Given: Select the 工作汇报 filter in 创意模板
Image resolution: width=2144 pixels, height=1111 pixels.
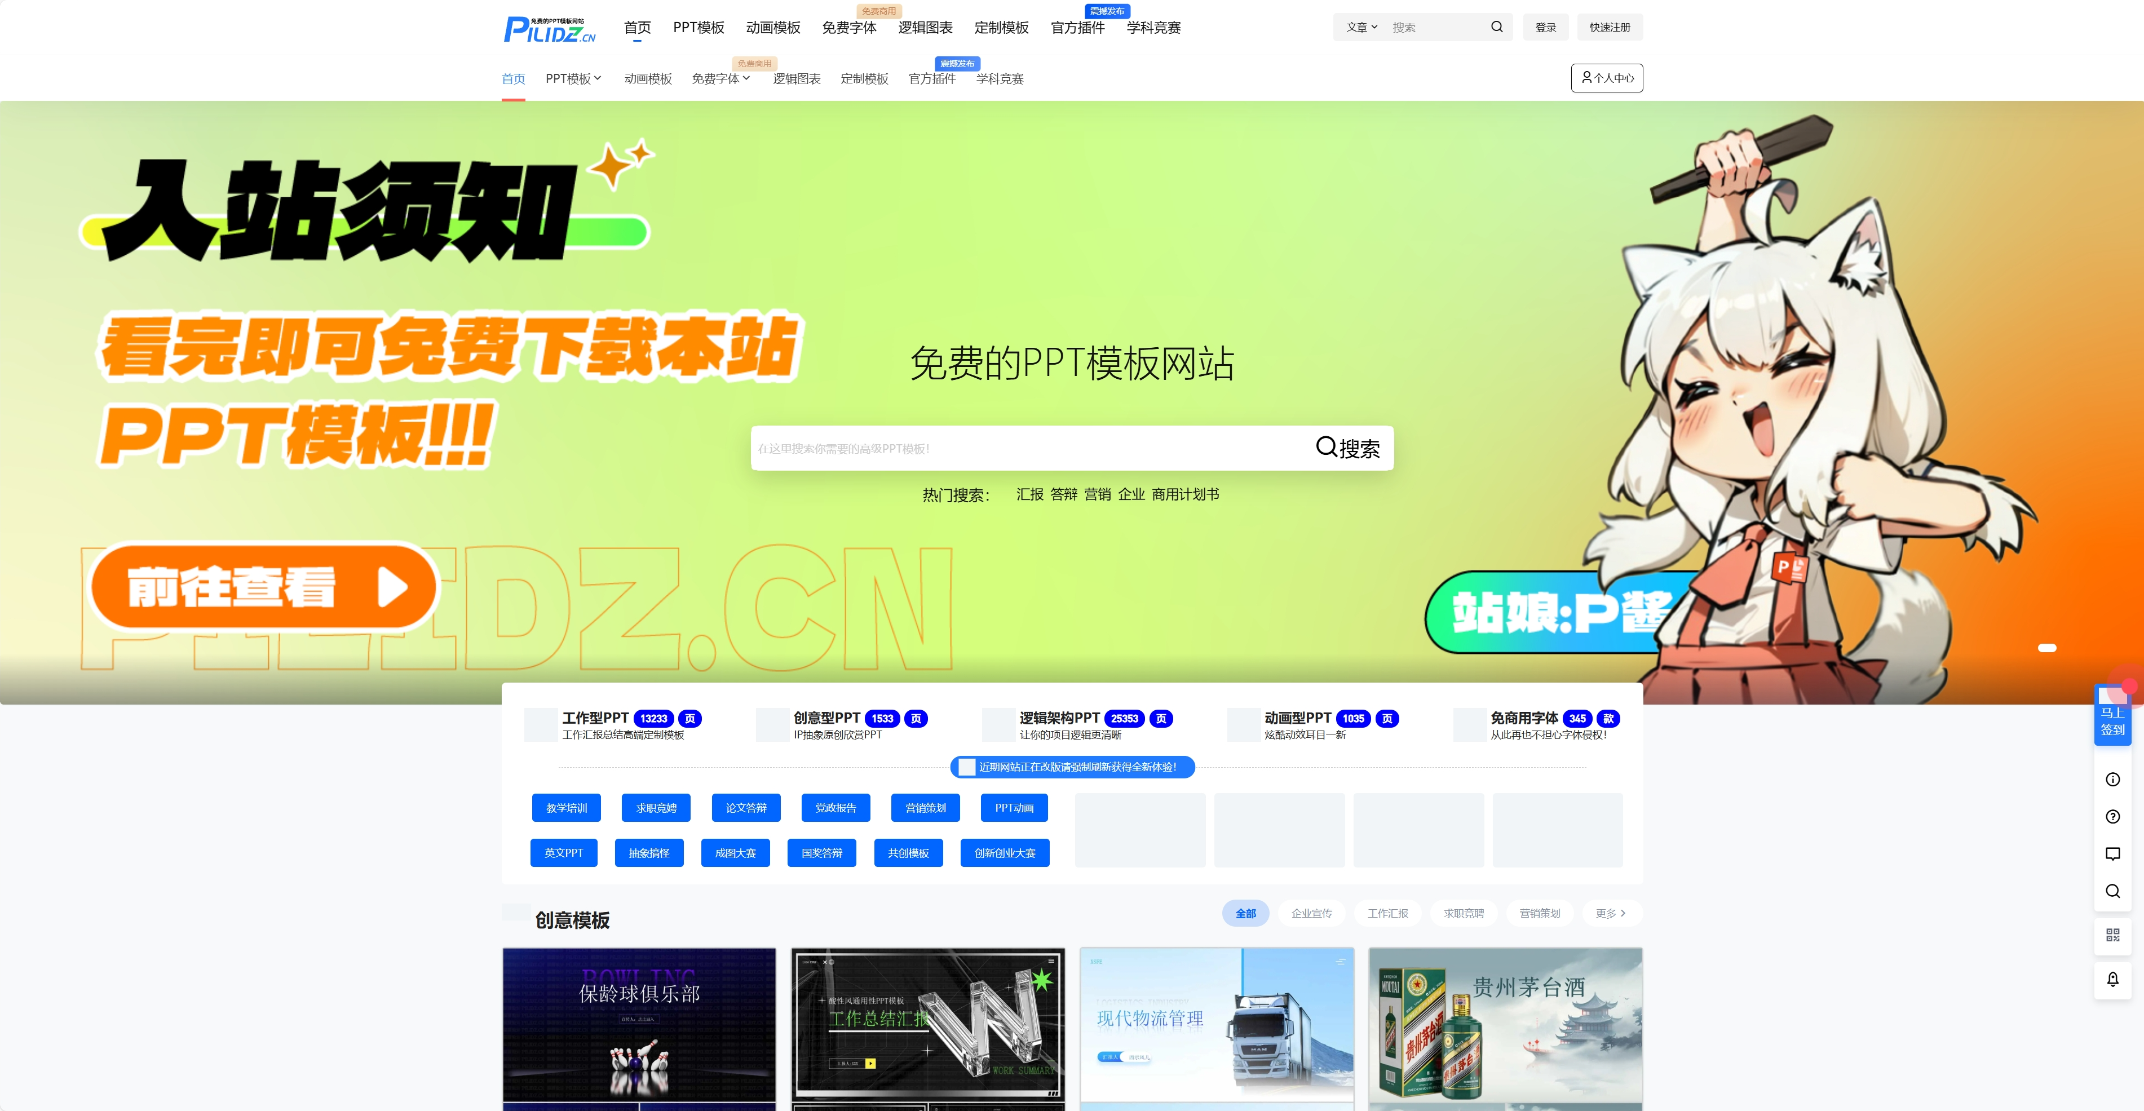Looking at the screenshot, I should (x=1387, y=913).
